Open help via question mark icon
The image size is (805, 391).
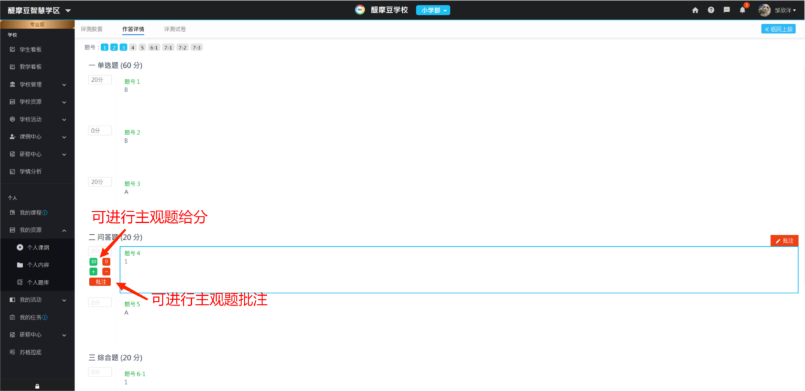pos(711,10)
